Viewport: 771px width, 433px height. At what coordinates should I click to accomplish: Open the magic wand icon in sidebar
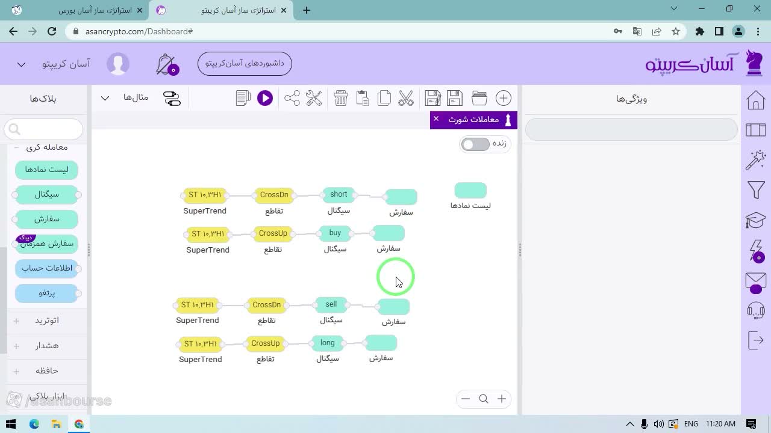[x=756, y=160]
